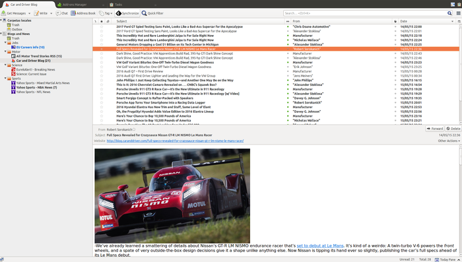This screenshot has width=462, height=262.
Task: Sort messages by Date column
Action: 427,21
